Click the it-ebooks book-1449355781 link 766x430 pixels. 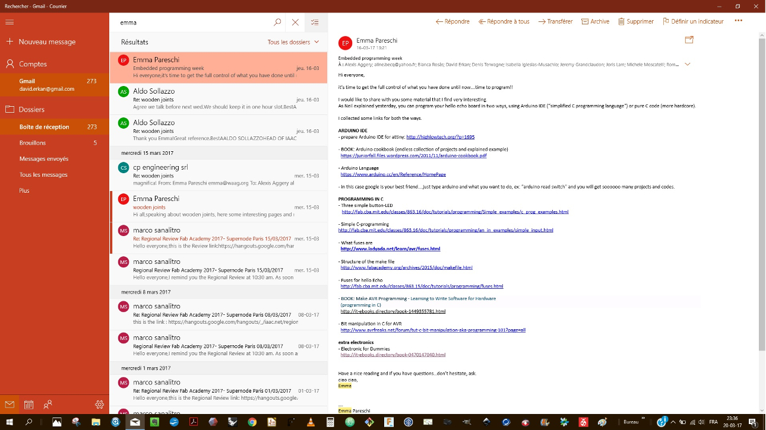(x=393, y=311)
